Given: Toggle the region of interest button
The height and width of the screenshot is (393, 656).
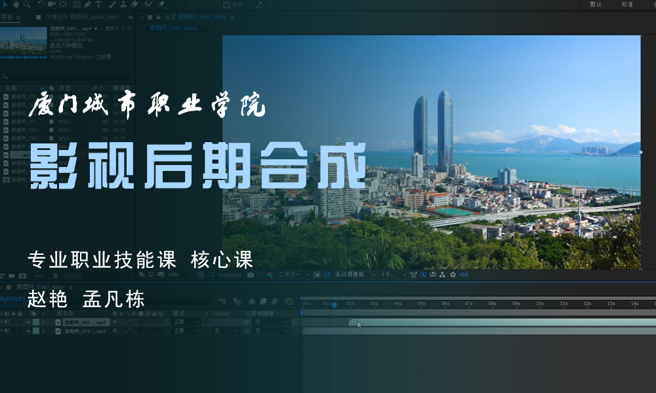Looking at the screenshot, I should [x=317, y=274].
